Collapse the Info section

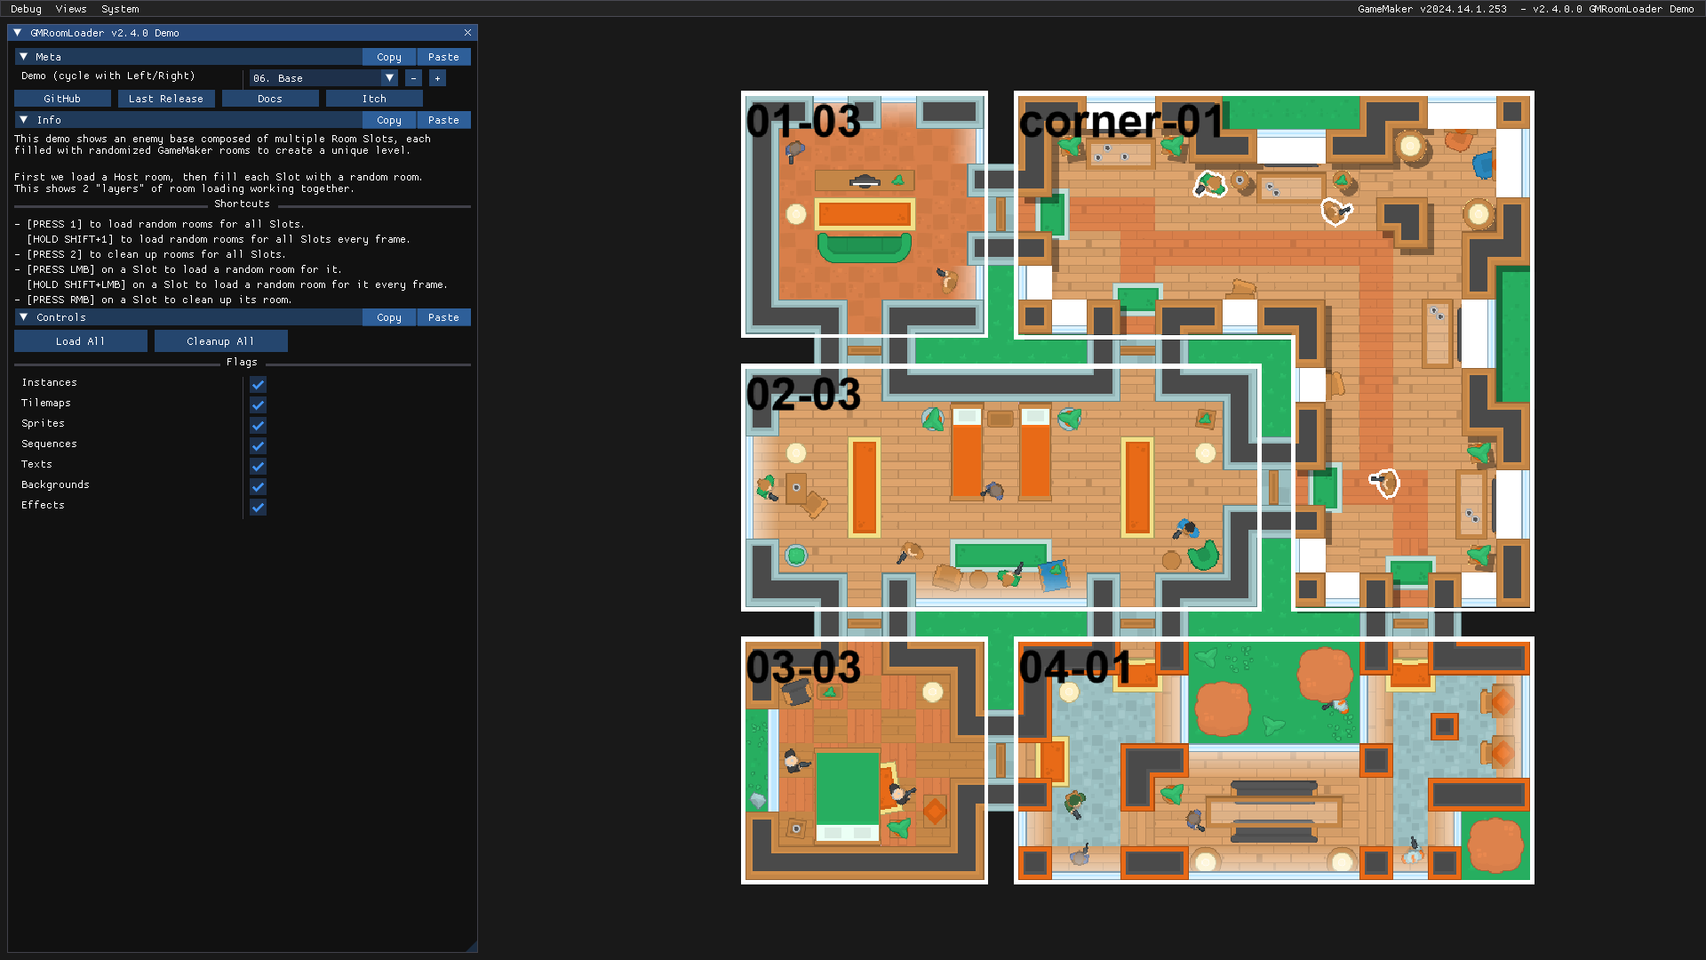pos(24,120)
